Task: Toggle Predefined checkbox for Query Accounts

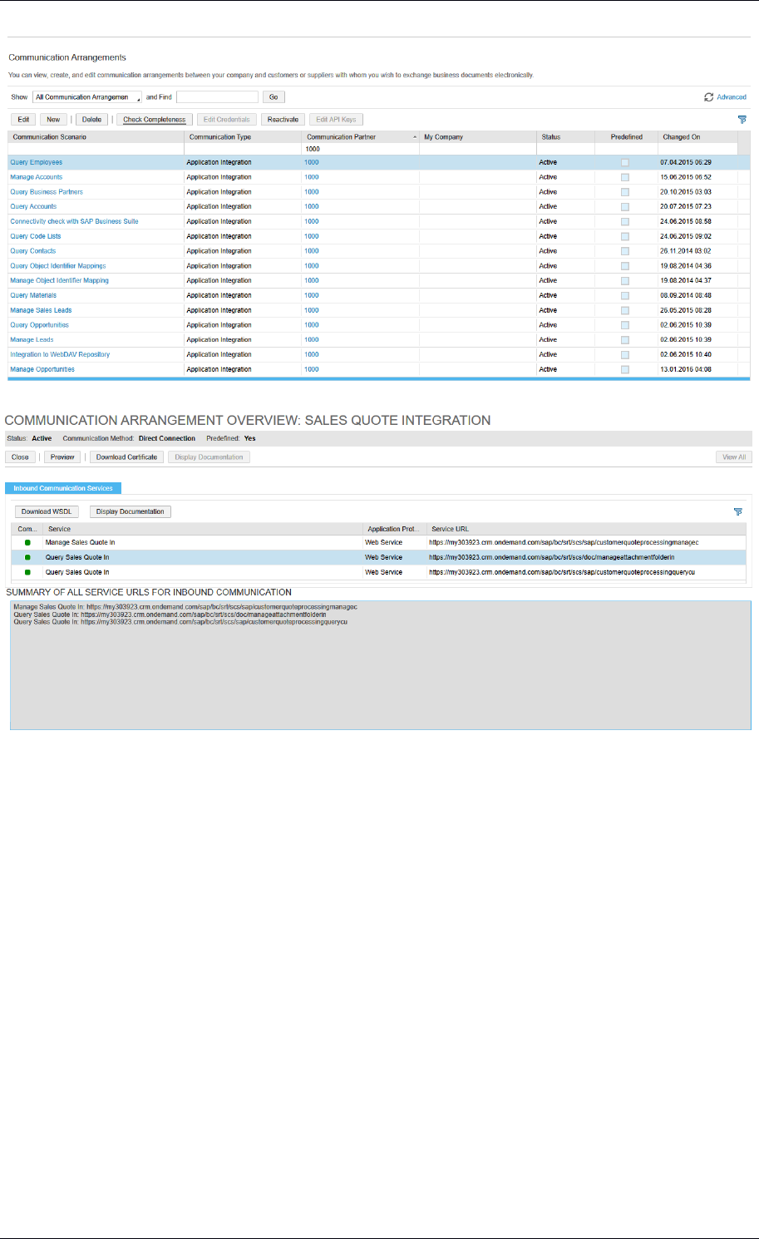Action: click(x=625, y=206)
